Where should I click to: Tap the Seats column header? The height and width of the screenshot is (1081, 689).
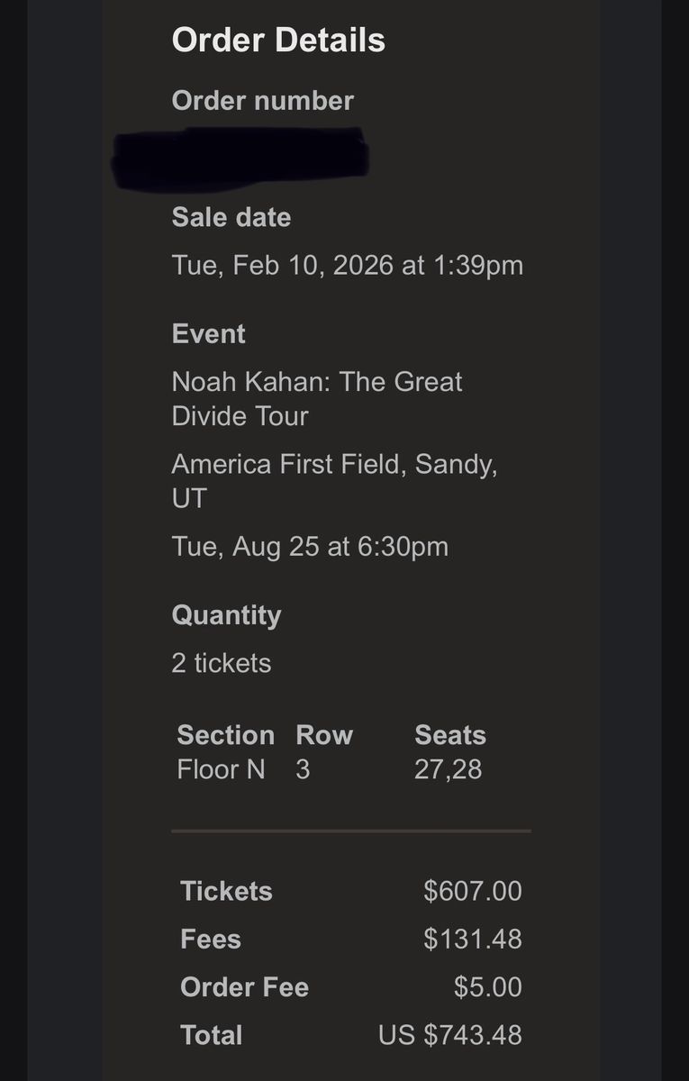coord(449,735)
